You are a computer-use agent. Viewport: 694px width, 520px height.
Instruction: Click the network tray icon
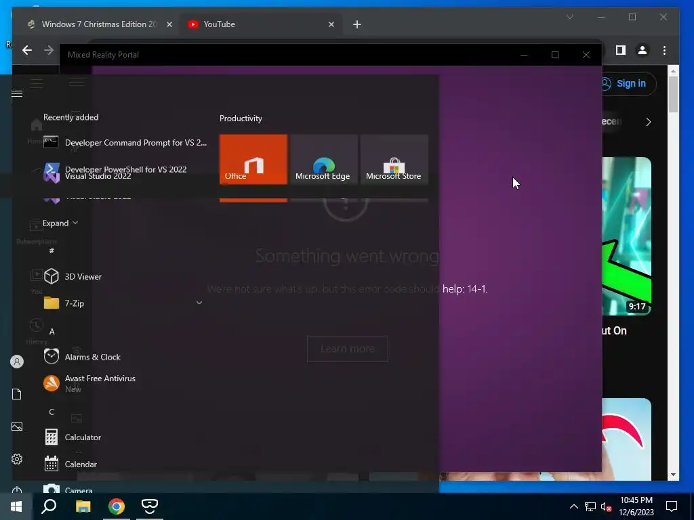pyautogui.click(x=590, y=506)
